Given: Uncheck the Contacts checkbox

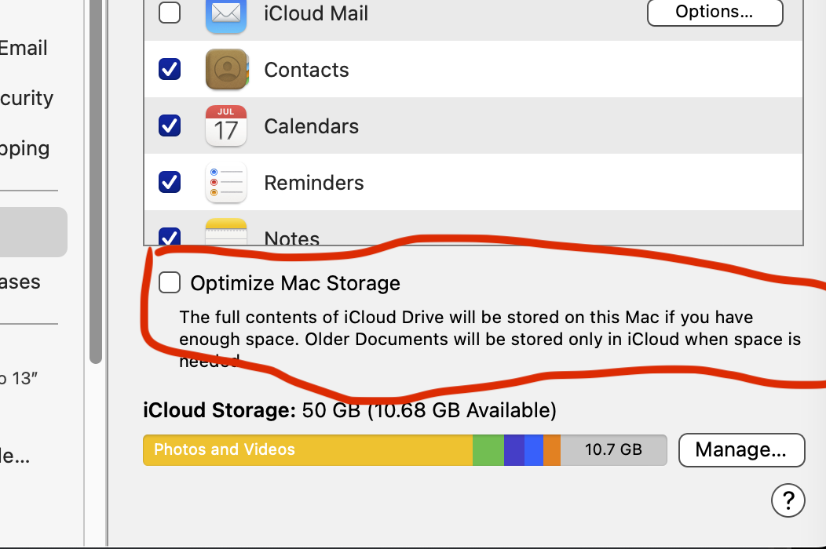Looking at the screenshot, I should click(170, 70).
